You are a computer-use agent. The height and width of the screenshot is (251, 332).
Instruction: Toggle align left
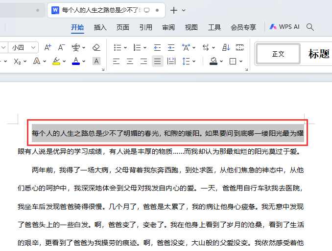point(116,62)
